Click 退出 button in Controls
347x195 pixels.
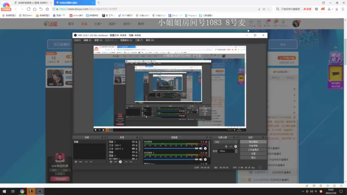(x=253, y=158)
